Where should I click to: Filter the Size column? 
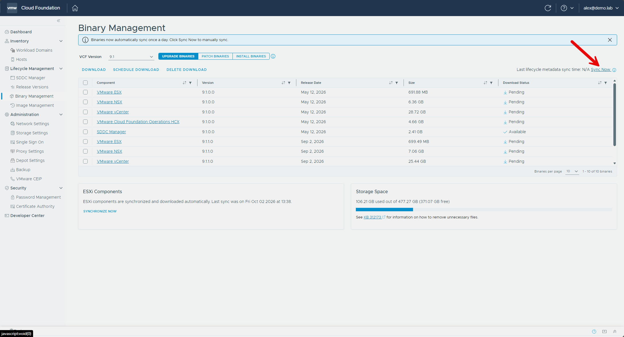pos(491,83)
